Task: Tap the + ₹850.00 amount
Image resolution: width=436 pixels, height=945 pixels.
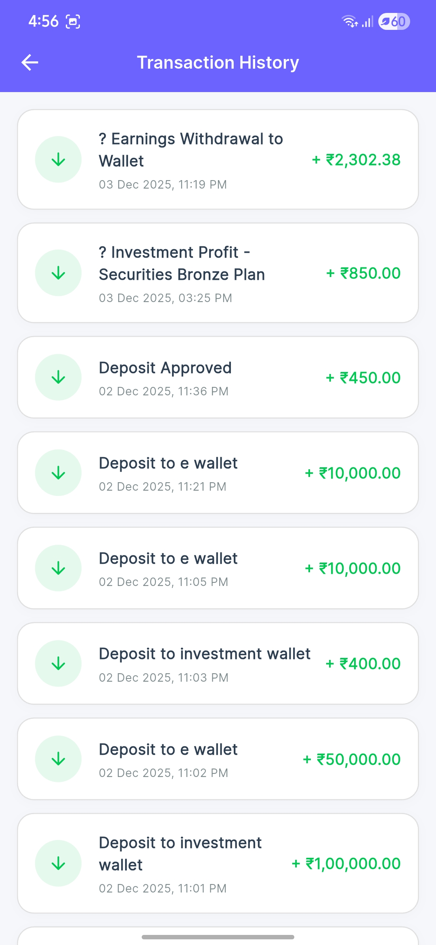Action: (x=363, y=273)
